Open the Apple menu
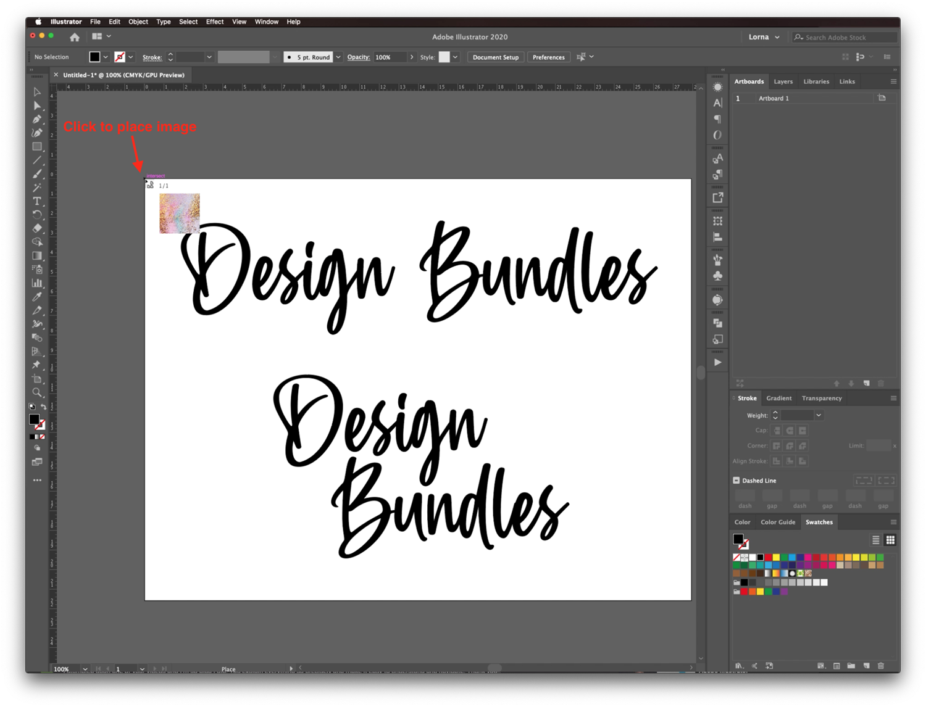926x707 pixels. point(38,22)
